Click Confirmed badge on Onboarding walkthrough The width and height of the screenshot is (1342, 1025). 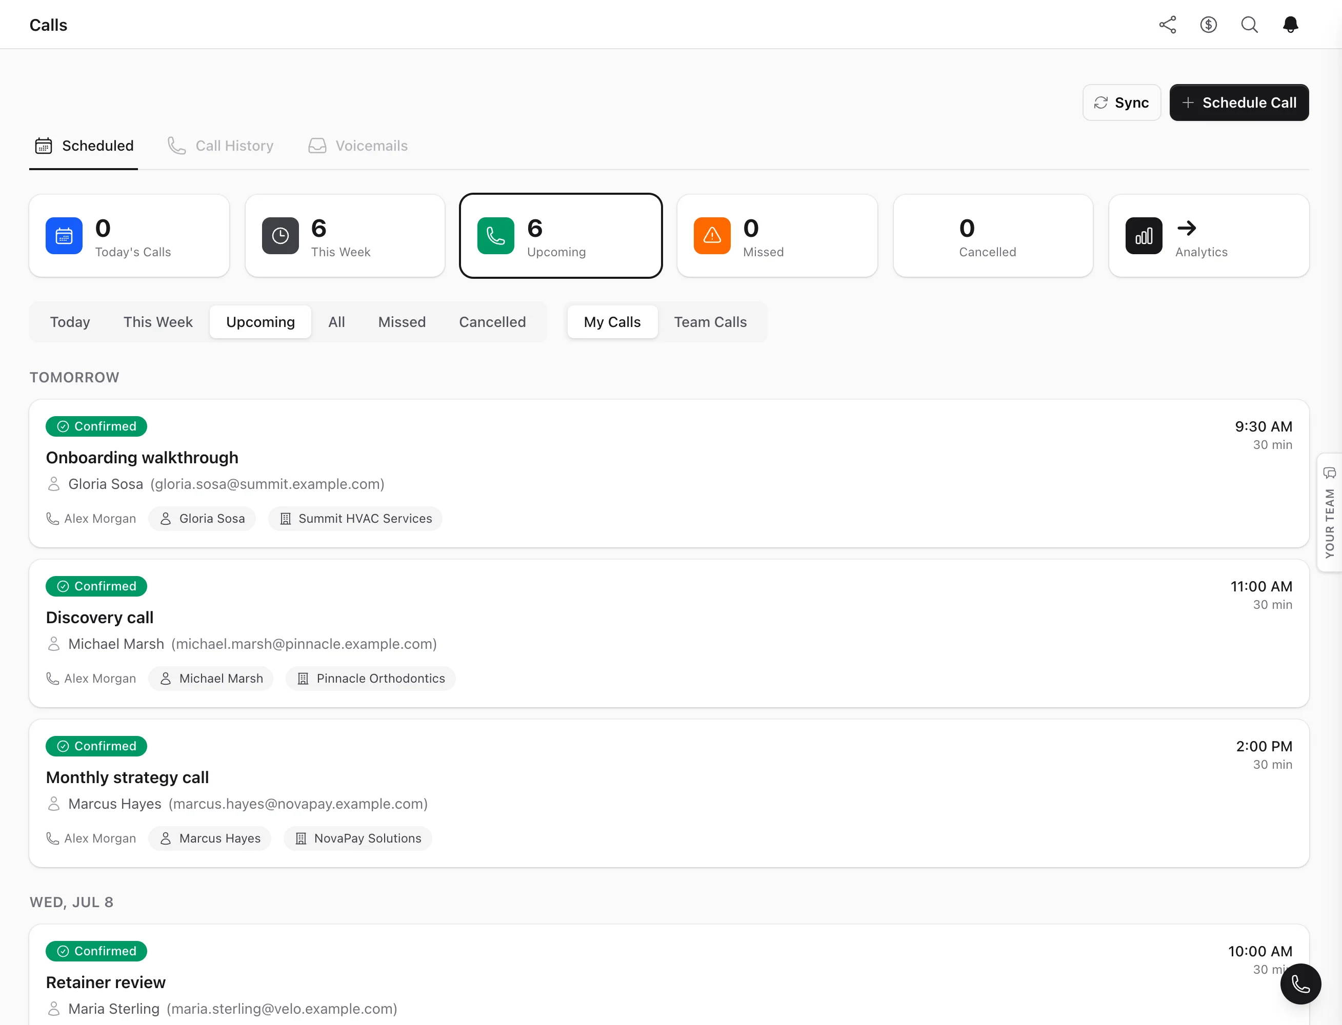(96, 426)
